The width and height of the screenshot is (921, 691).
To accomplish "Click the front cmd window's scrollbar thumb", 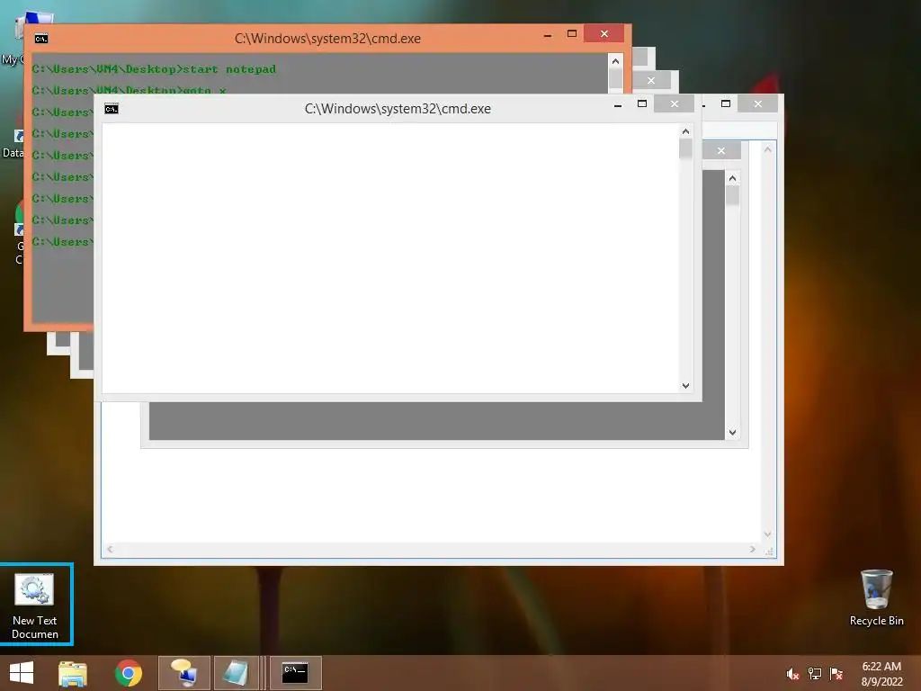I will point(685,148).
